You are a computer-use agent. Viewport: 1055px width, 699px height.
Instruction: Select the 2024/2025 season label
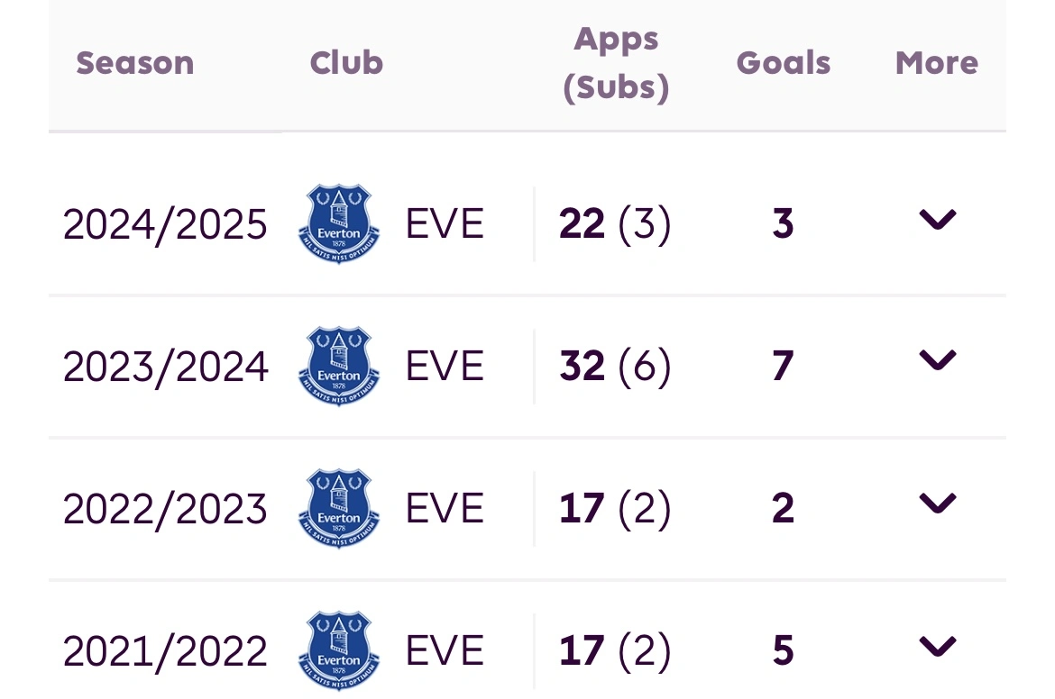pos(165,224)
